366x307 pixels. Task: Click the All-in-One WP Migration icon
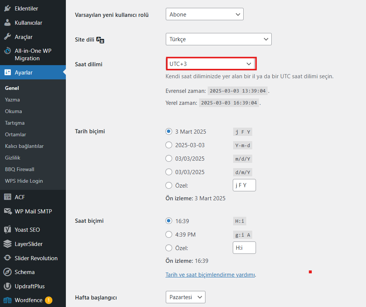pyautogui.click(x=7, y=51)
